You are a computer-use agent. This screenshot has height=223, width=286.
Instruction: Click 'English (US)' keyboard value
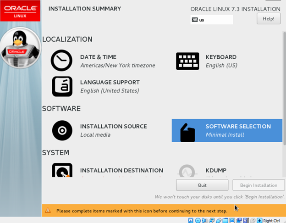[x=221, y=65]
